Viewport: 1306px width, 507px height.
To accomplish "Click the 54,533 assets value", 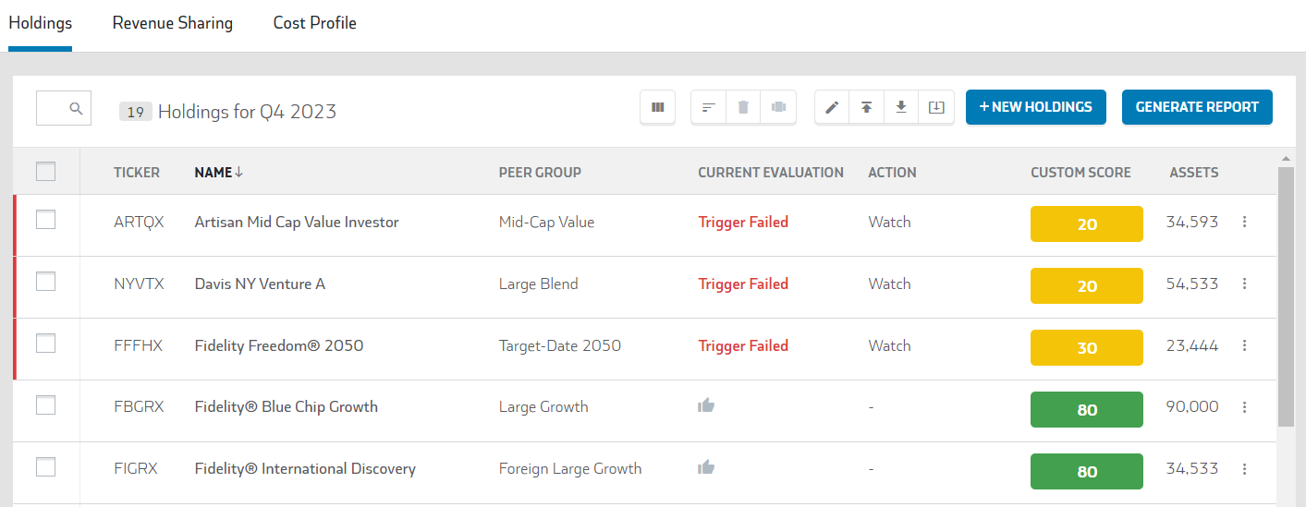I will coord(1192,284).
